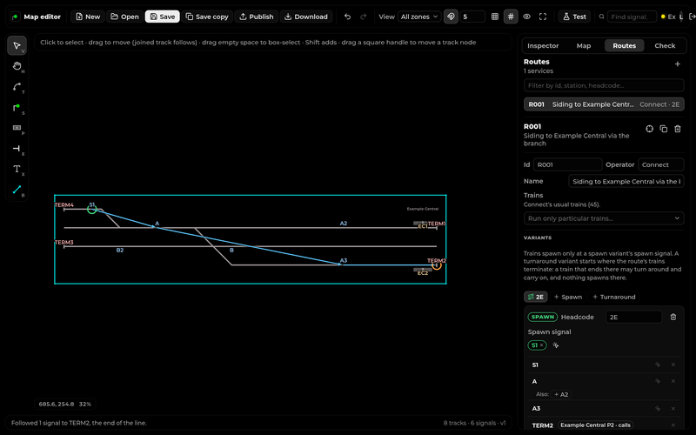Switch to the Map tab
Viewport: 696px width, 435px height.
pos(583,46)
